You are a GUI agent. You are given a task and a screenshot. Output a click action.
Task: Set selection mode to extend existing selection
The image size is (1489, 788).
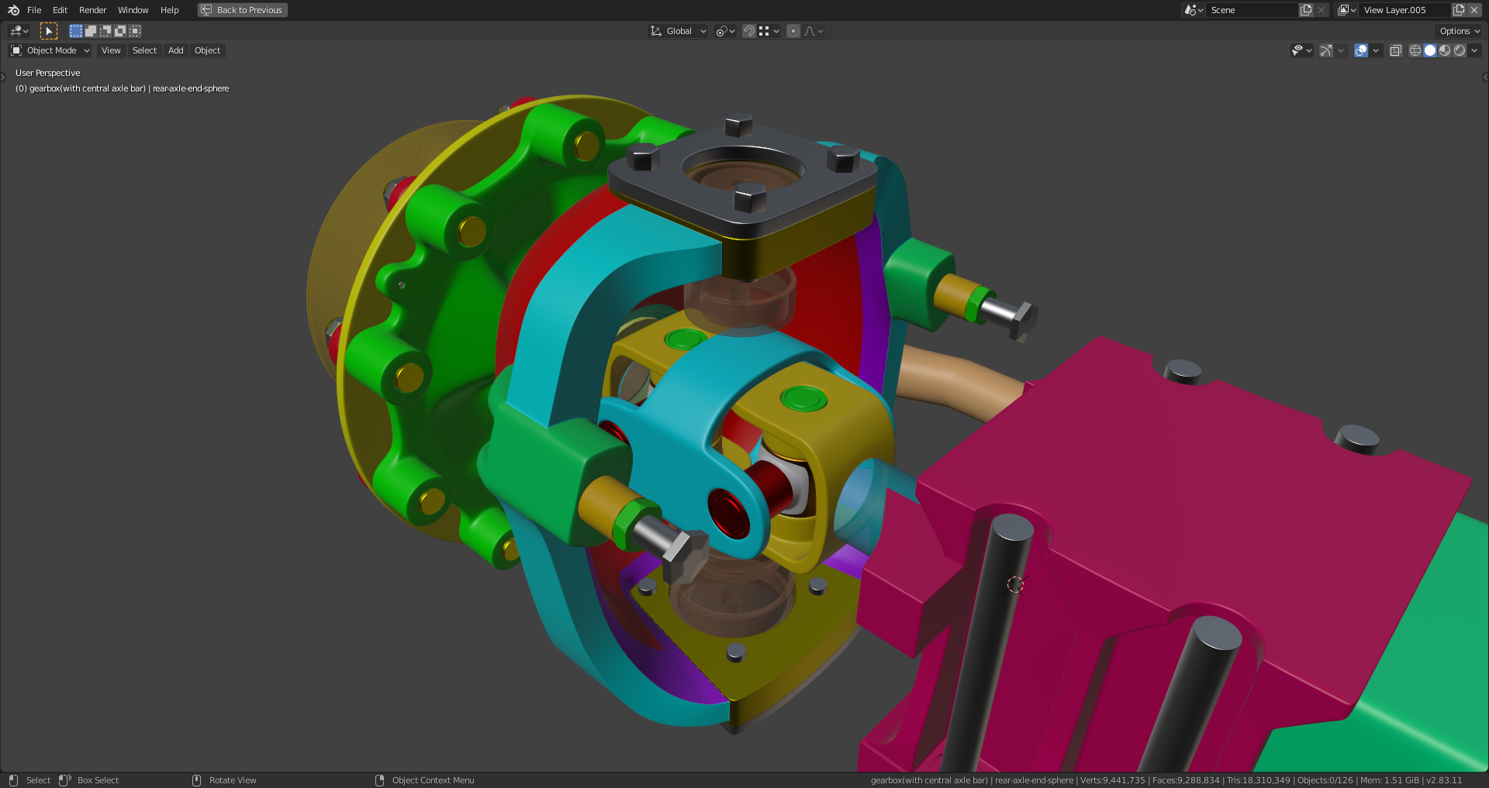pos(91,31)
